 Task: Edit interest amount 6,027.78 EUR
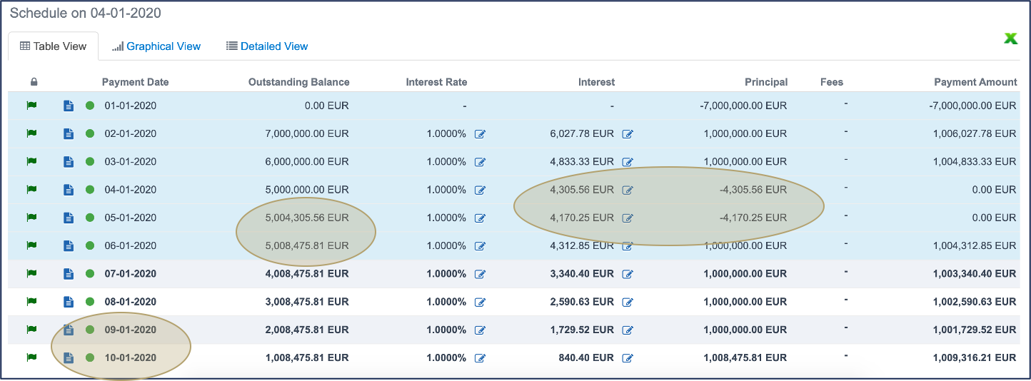point(628,134)
